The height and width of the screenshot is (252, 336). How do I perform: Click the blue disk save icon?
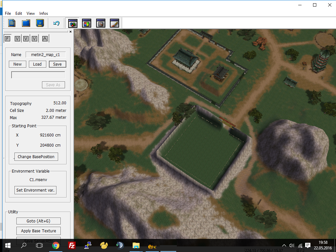pyautogui.click(x=40, y=23)
